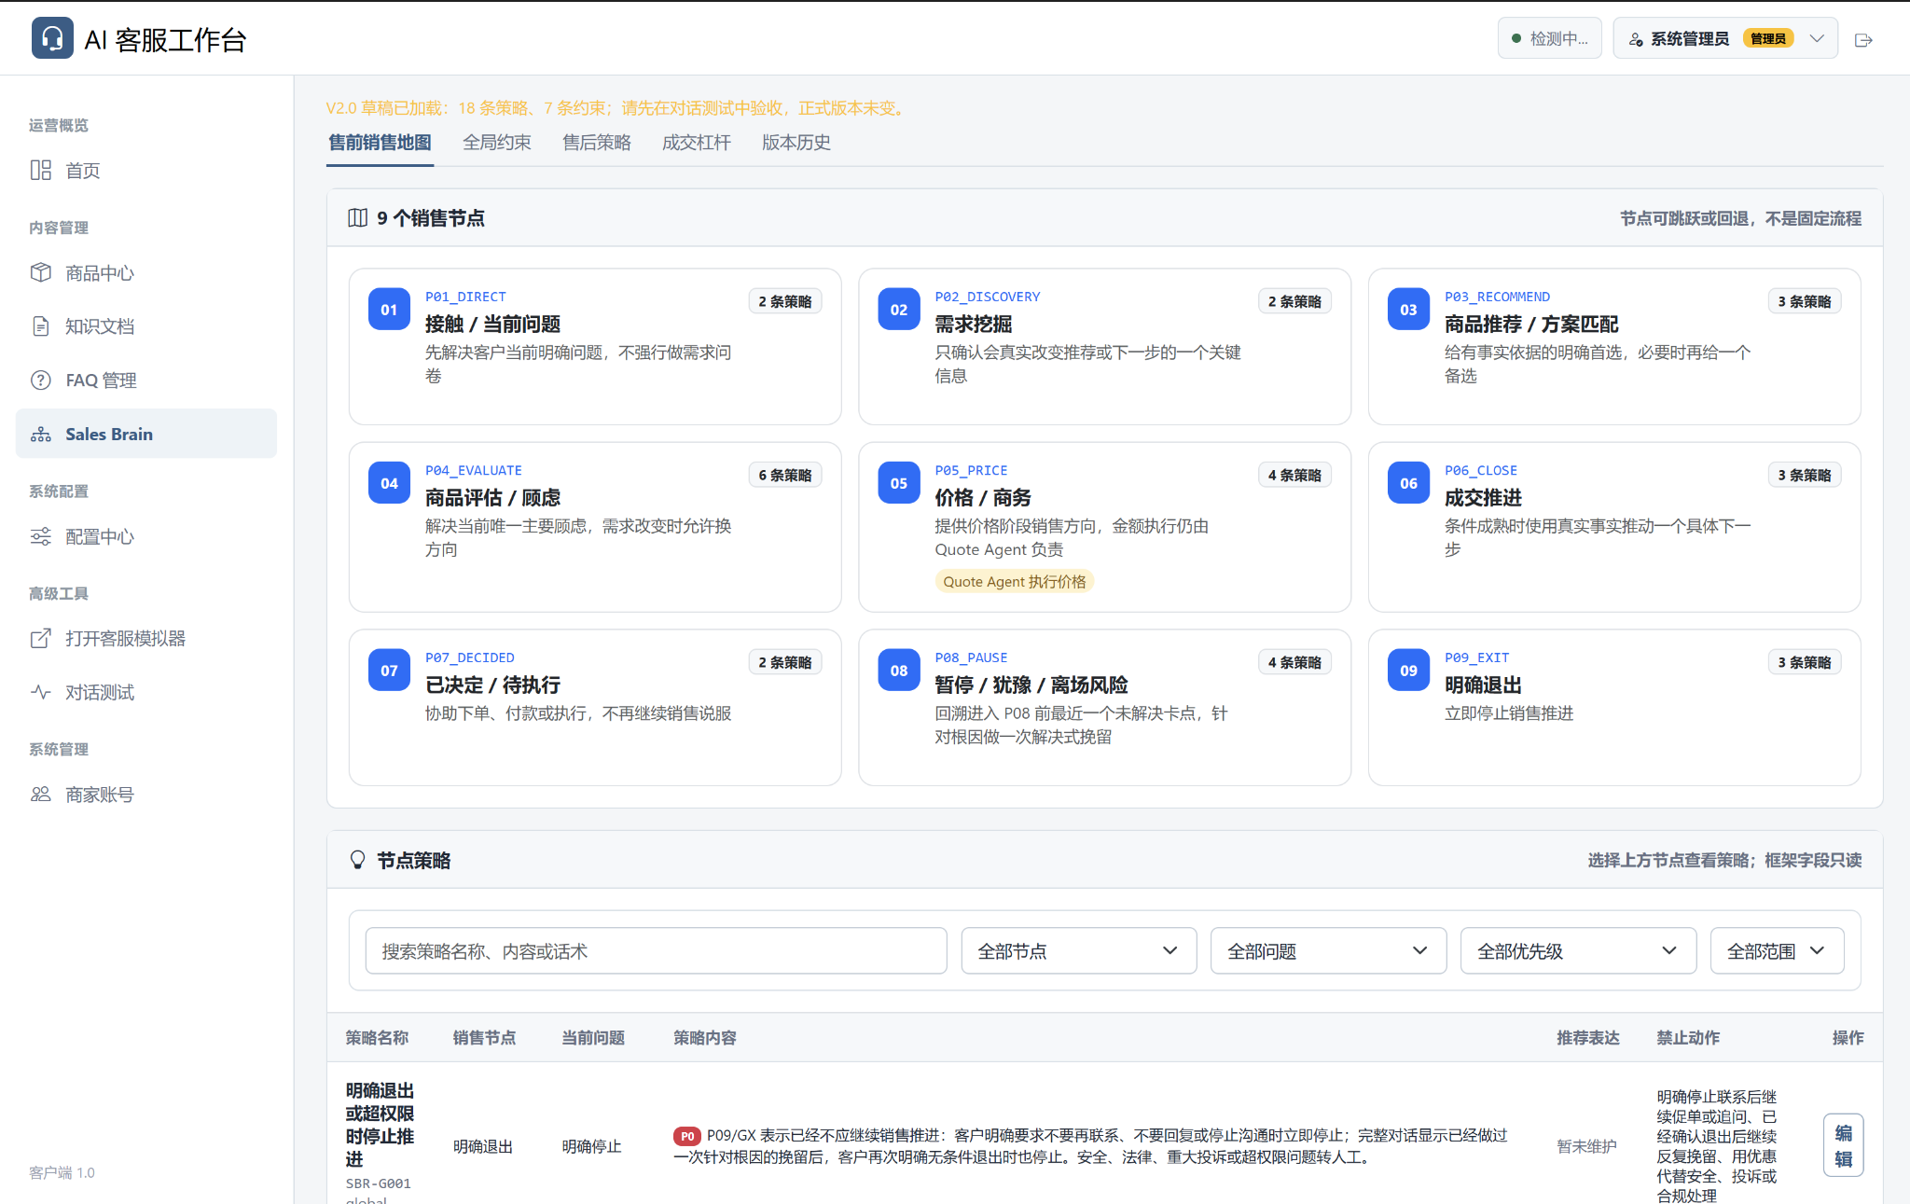Click the 首页 dashboard icon in sidebar
Screen dimensions: 1910x1204
click(x=41, y=170)
